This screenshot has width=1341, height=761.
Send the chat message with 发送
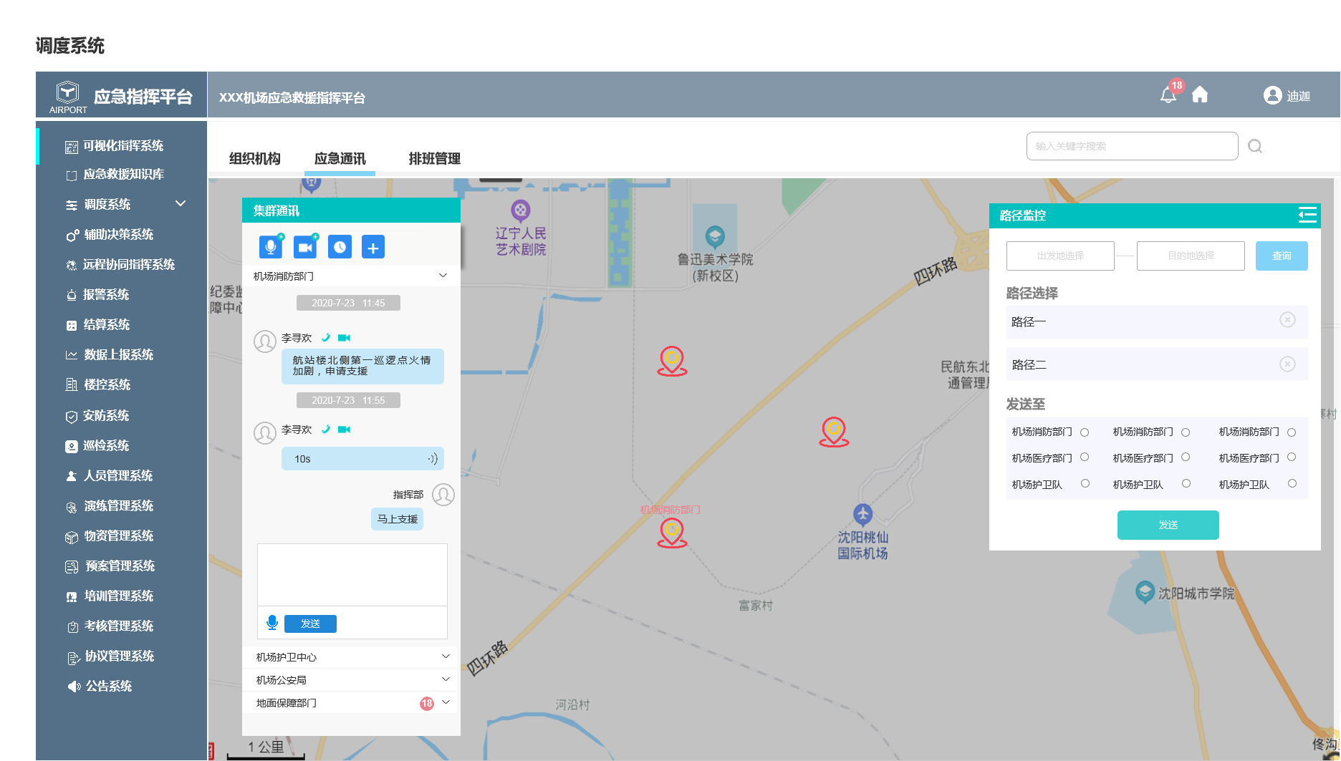click(x=310, y=624)
